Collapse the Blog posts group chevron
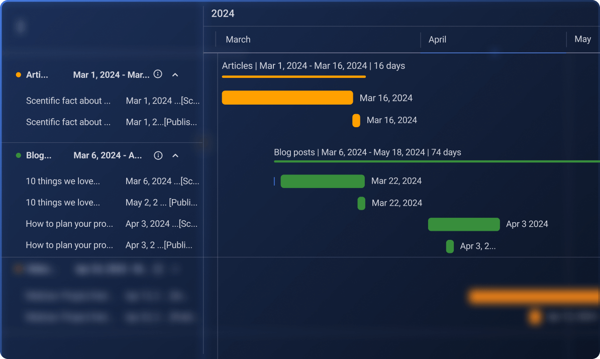This screenshot has width=600, height=359. tap(175, 155)
